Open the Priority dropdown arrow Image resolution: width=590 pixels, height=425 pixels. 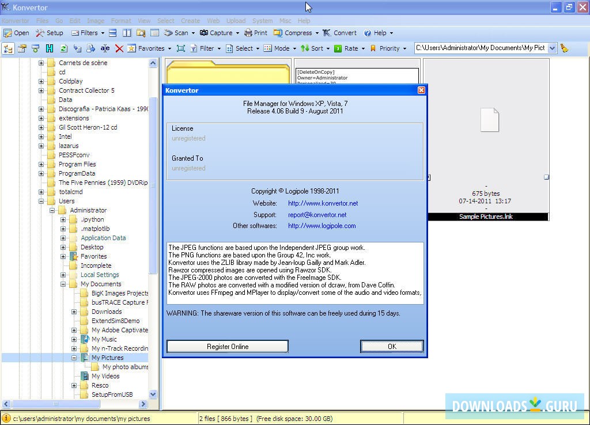click(405, 48)
